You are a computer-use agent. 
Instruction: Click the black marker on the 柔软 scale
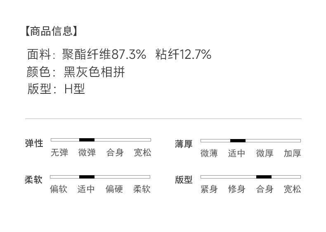87,177
